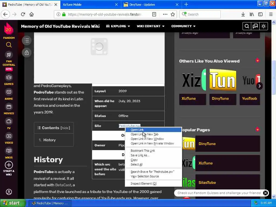276x207 pixels.
Task: Open DinyTune in Popular Pages
Action: point(227,144)
